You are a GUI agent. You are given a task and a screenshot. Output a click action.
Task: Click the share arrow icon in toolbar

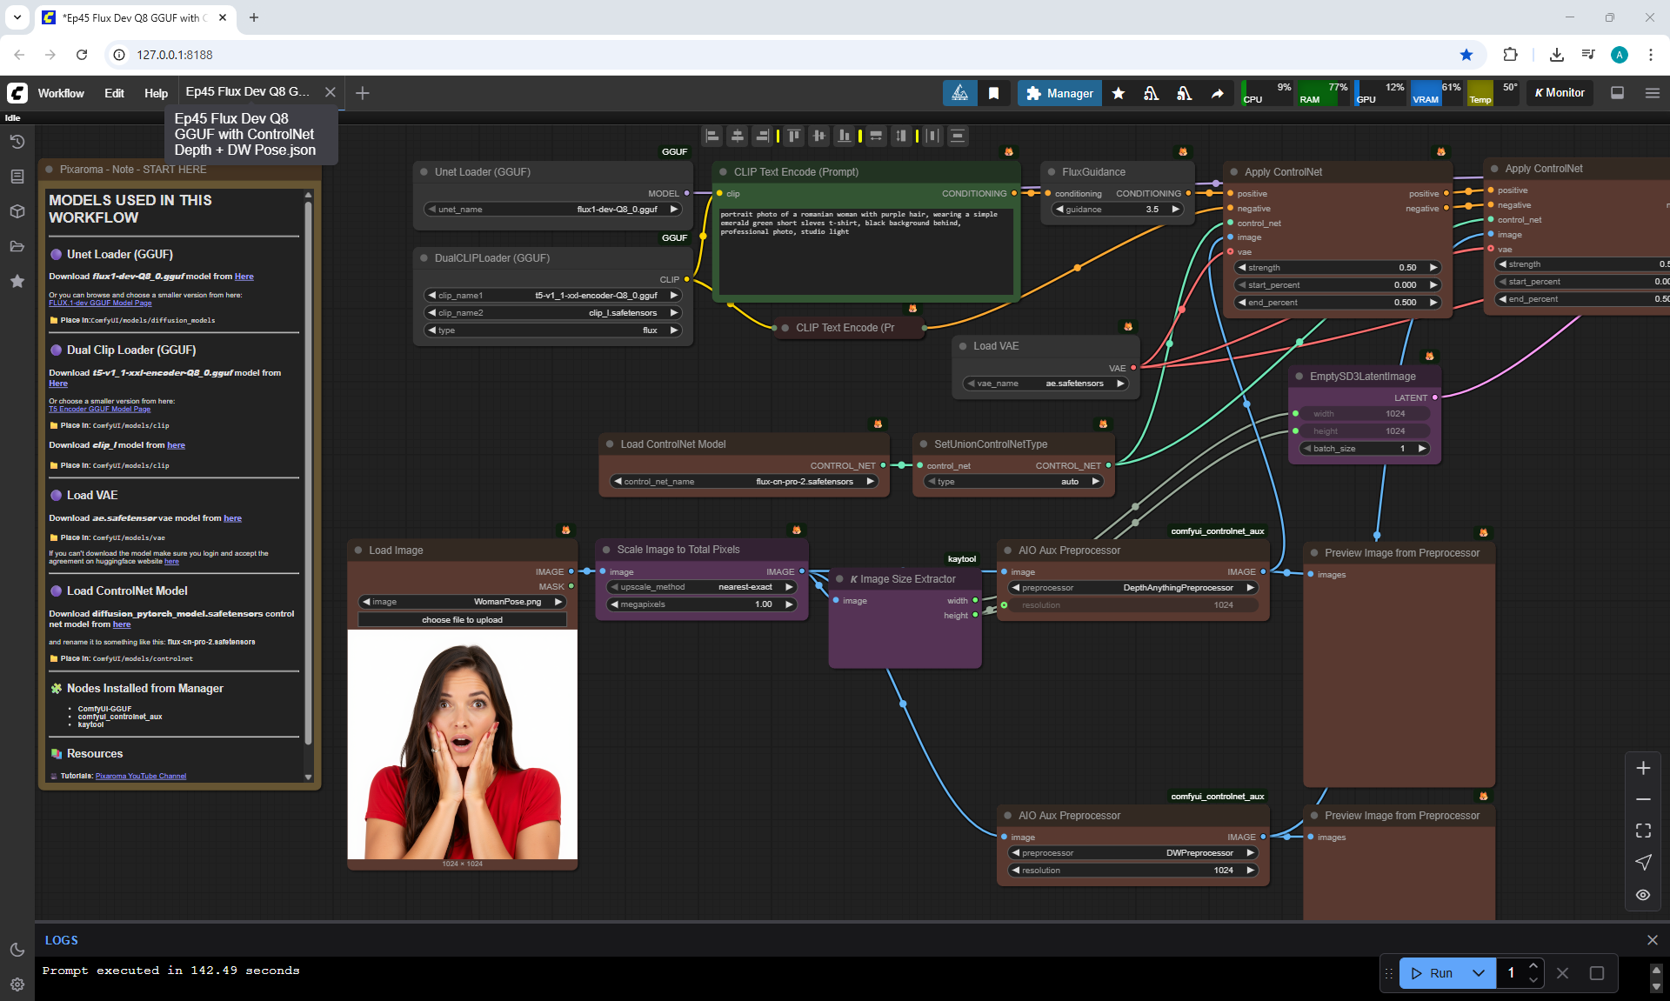1217,93
